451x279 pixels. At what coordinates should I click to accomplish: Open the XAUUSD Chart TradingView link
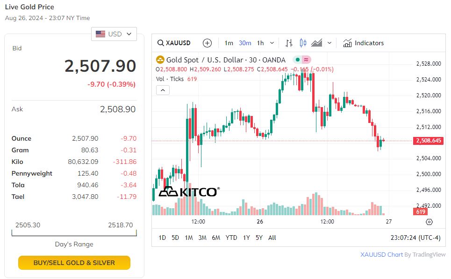tap(381, 254)
